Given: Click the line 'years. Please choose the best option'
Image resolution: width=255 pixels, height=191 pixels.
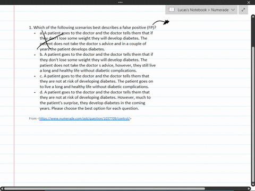Looking at the screenshot, I should pyautogui.click(x=89, y=108).
